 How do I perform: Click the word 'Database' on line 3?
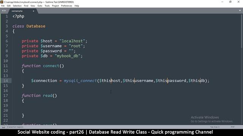pos(36,26)
